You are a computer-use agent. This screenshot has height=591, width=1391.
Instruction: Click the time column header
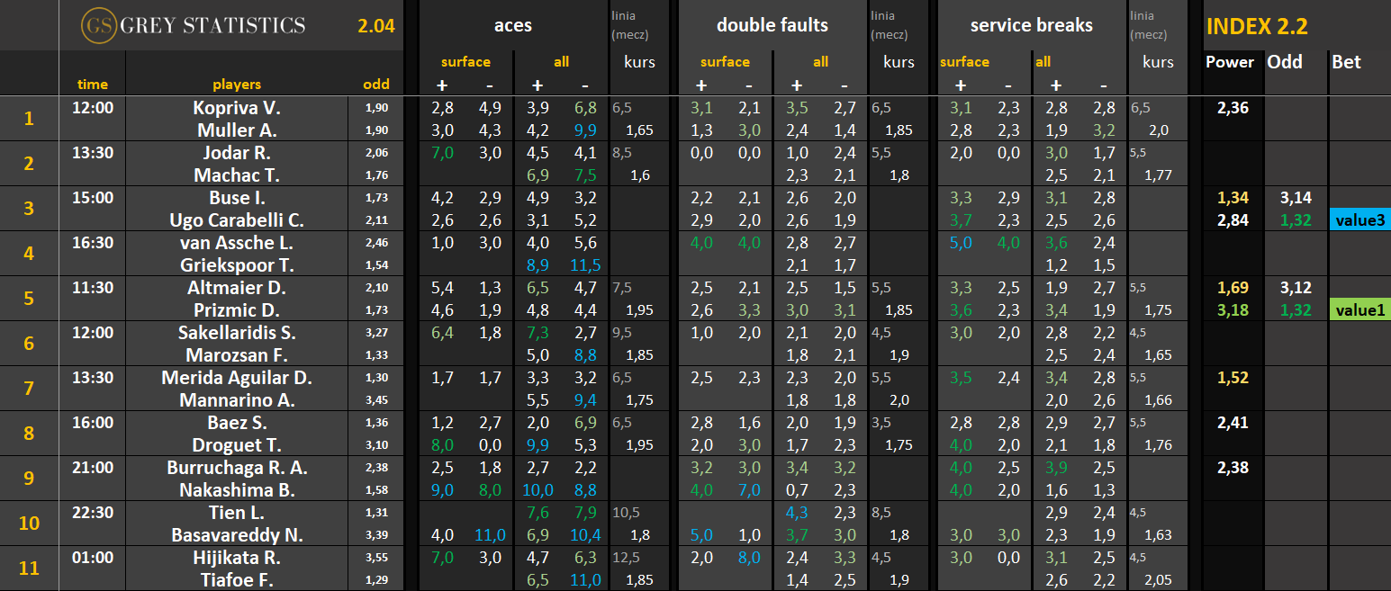click(92, 85)
